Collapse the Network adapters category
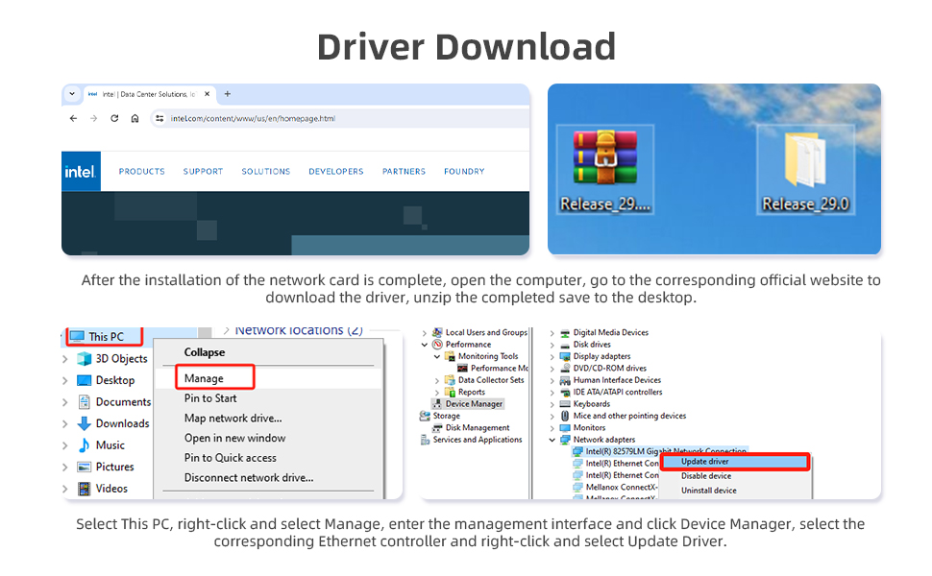The width and height of the screenshot is (932, 576). pyautogui.click(x=552, y=440)
